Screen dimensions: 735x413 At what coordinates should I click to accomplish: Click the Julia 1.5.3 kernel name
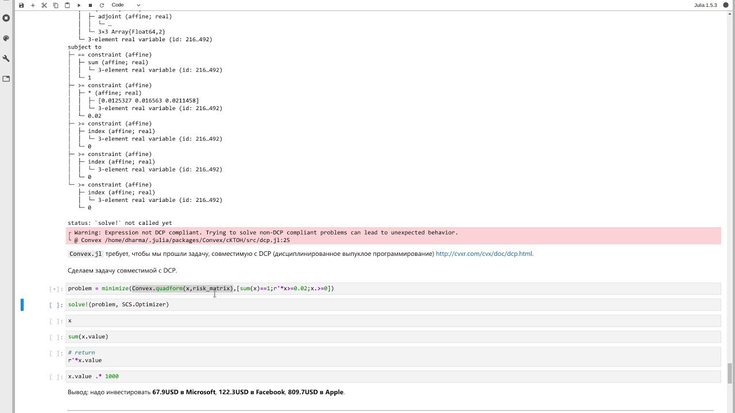tap(705, 5)
